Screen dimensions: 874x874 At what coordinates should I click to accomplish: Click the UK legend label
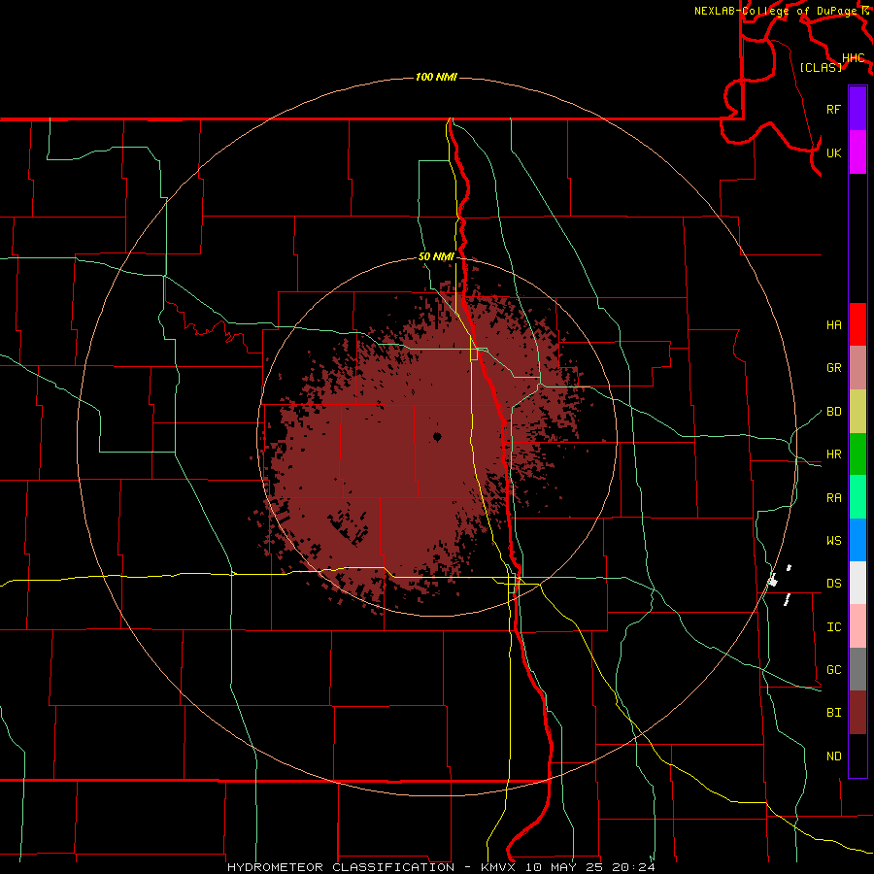(833, 152)
